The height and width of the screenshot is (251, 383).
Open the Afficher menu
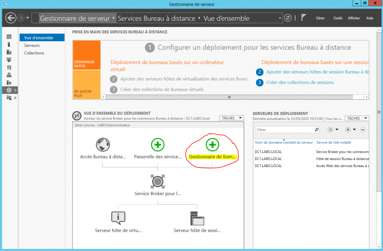353,18
